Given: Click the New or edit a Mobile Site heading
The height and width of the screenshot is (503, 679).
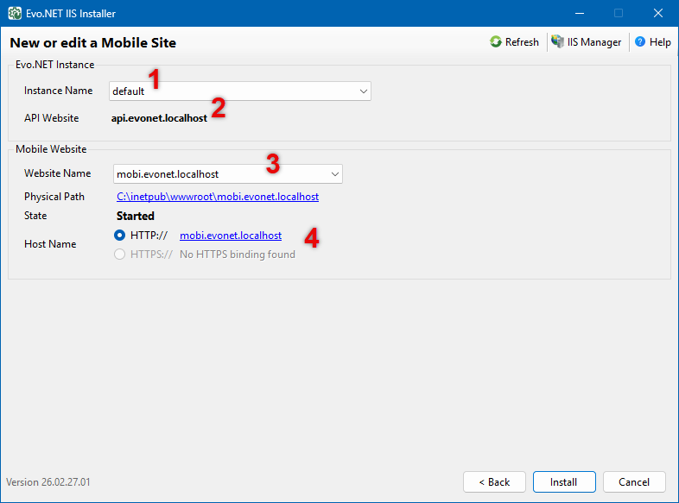Looking at the screenshot, I should tap(93, 43).
